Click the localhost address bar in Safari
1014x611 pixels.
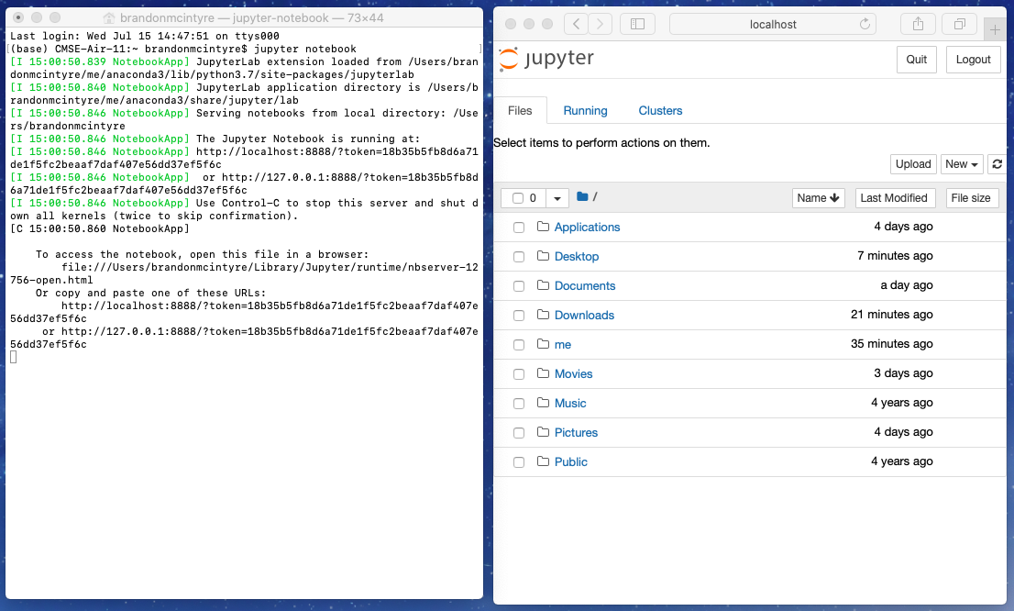coord(773,24)
